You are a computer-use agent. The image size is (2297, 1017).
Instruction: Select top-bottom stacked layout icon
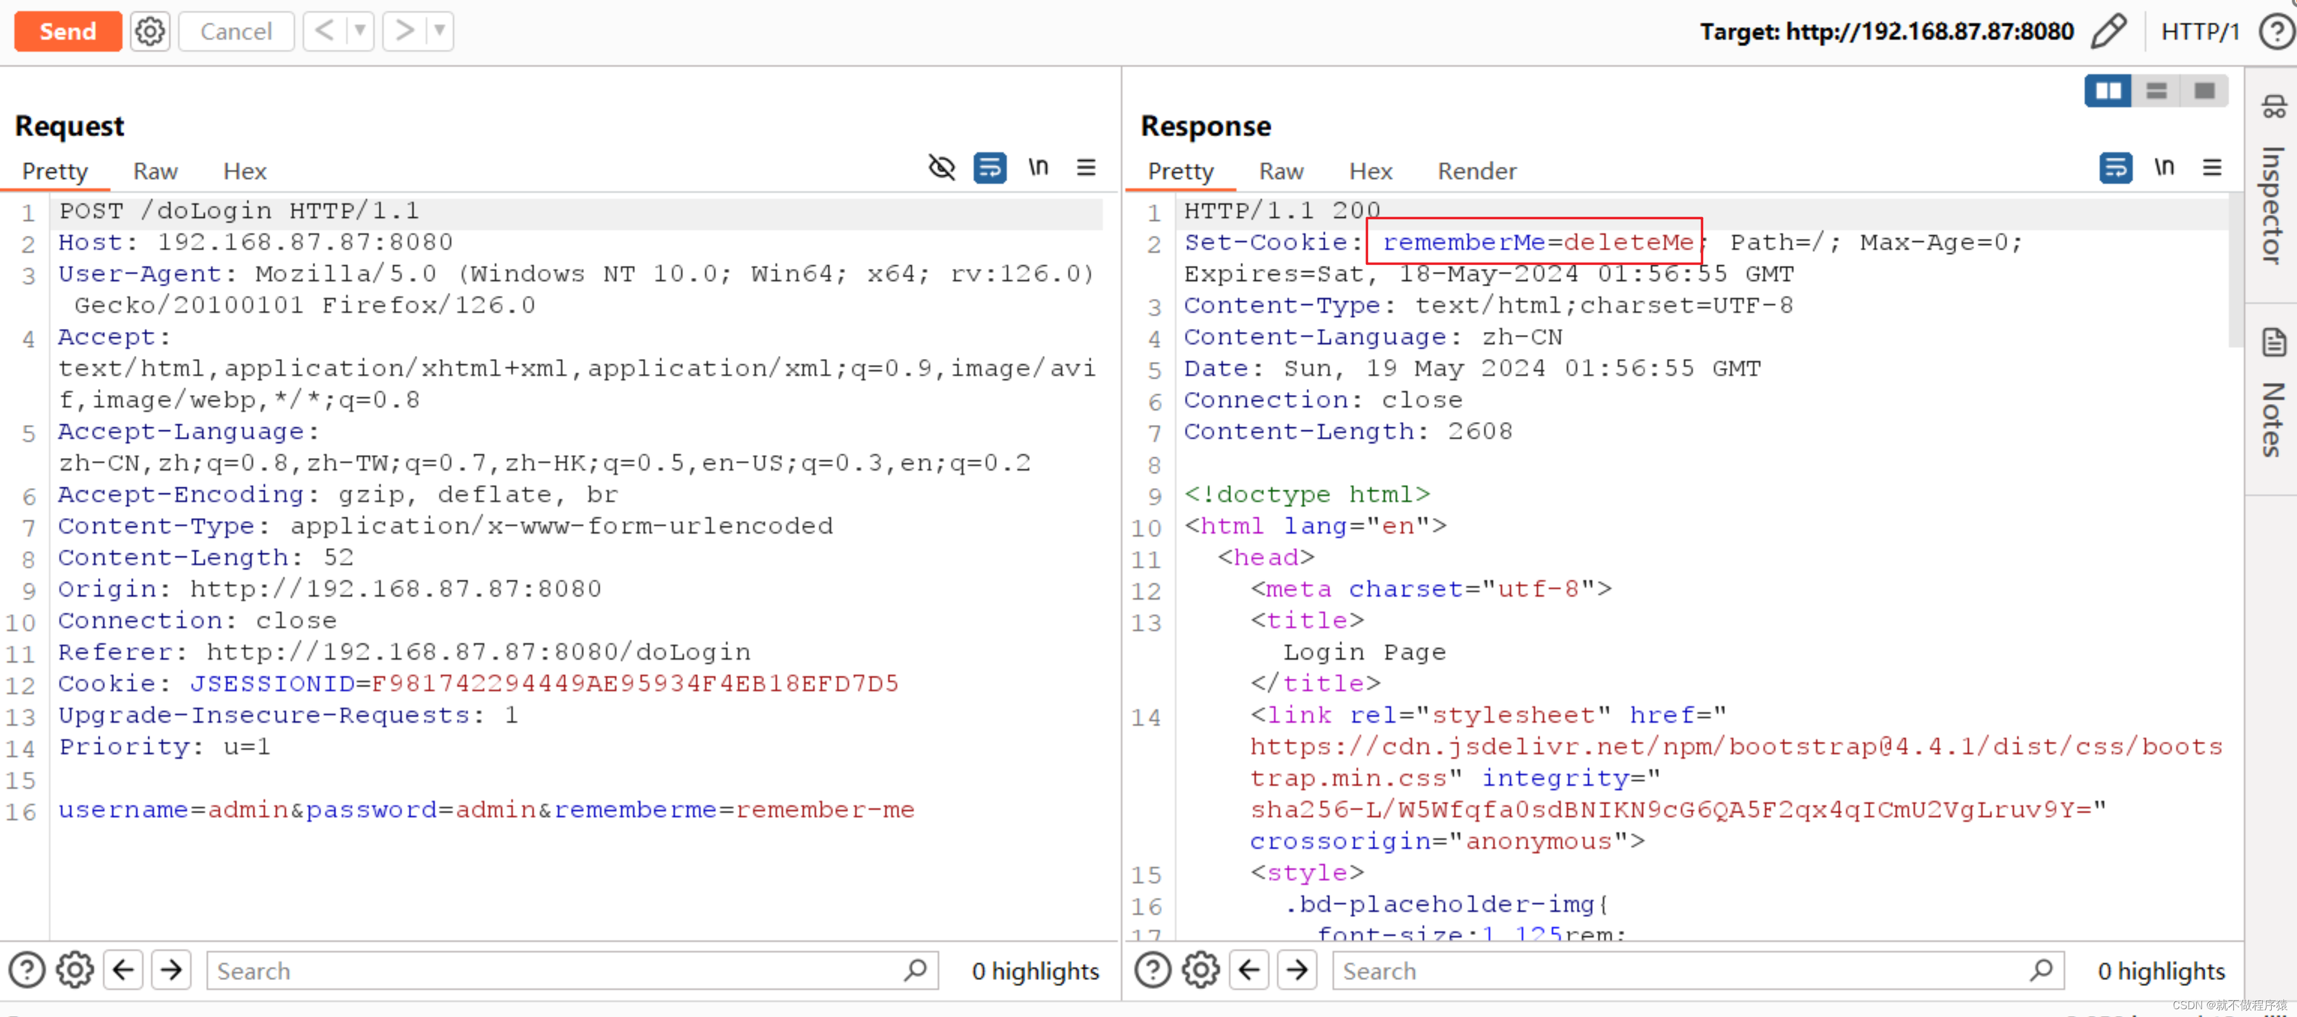tap(2156, 91)
